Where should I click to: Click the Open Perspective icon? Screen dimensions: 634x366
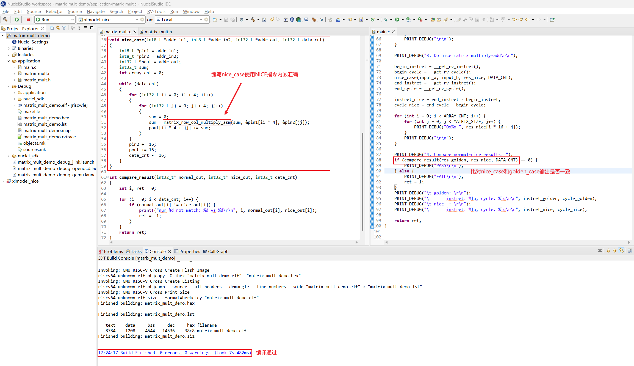(x=552, y=20)
